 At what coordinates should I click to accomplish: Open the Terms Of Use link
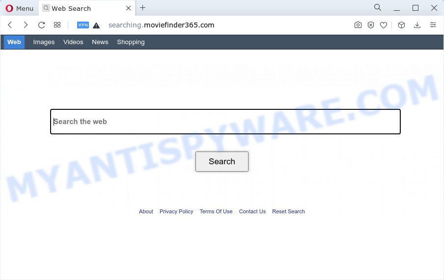tap(216, 211)
